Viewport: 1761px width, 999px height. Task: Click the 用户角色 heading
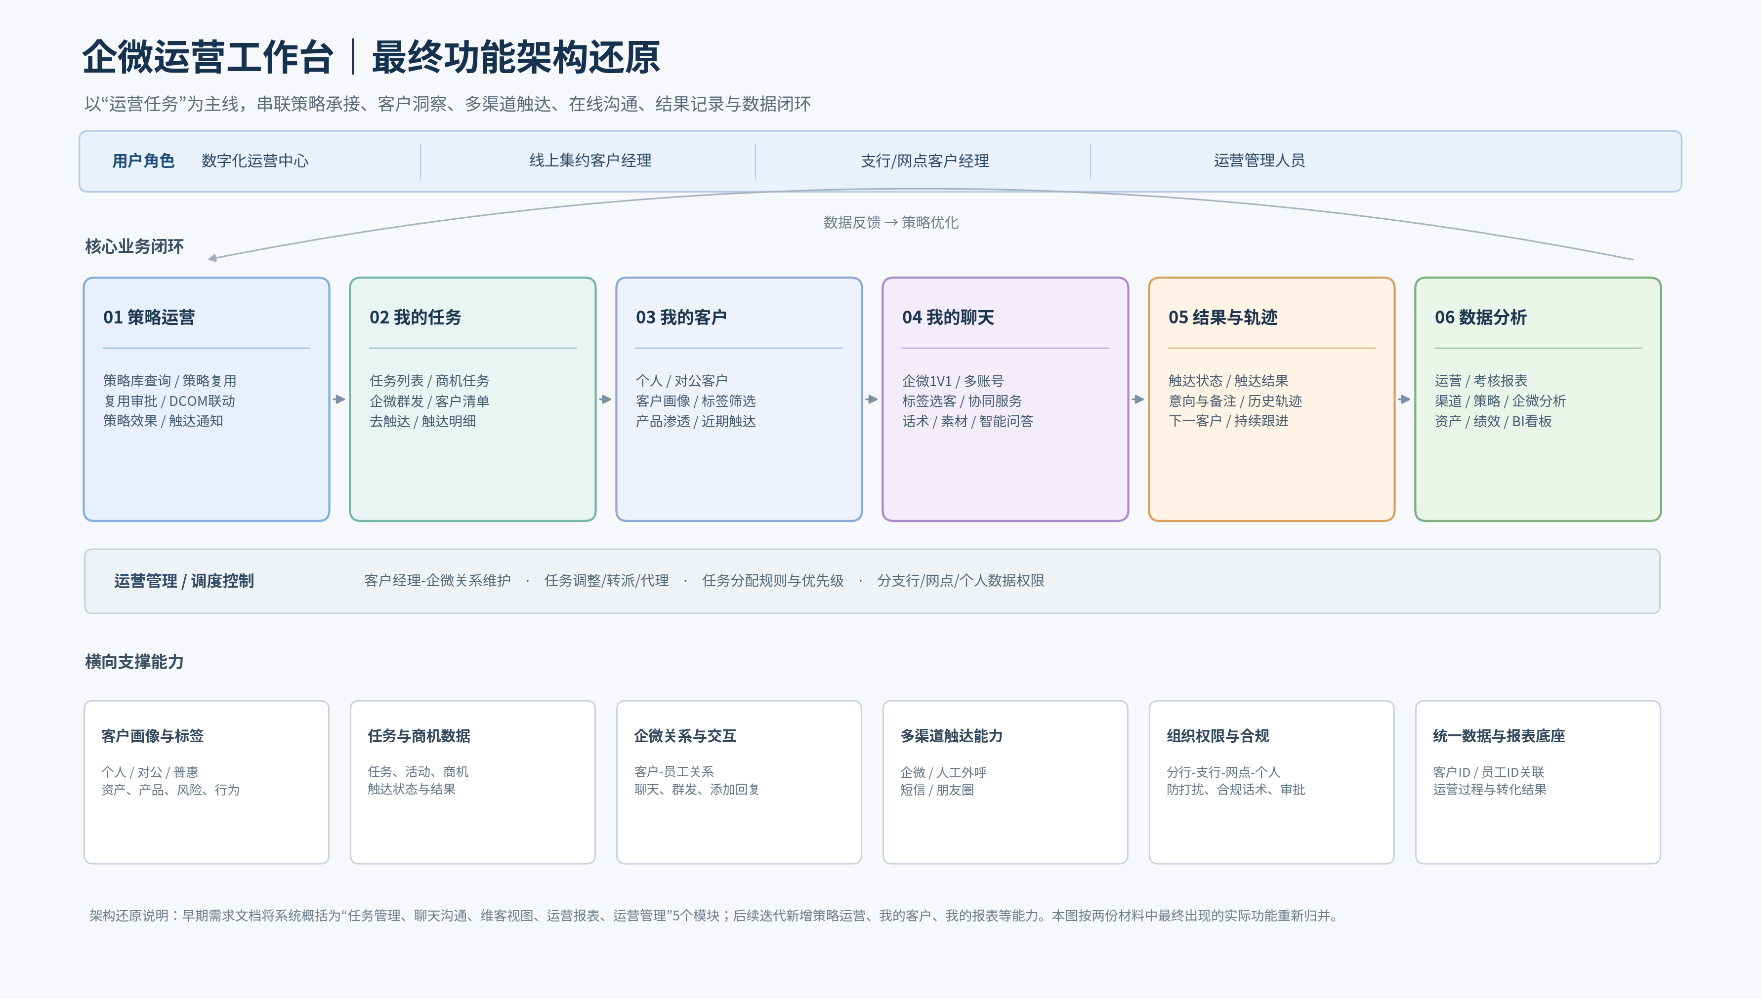coord(143,160)
